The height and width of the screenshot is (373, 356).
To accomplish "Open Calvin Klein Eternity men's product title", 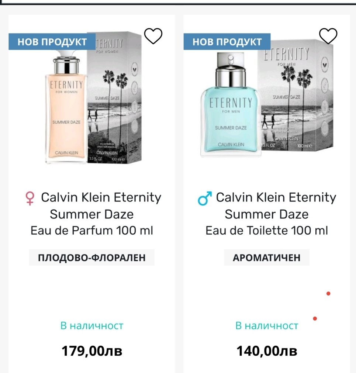I will click(x=276, y=206).
